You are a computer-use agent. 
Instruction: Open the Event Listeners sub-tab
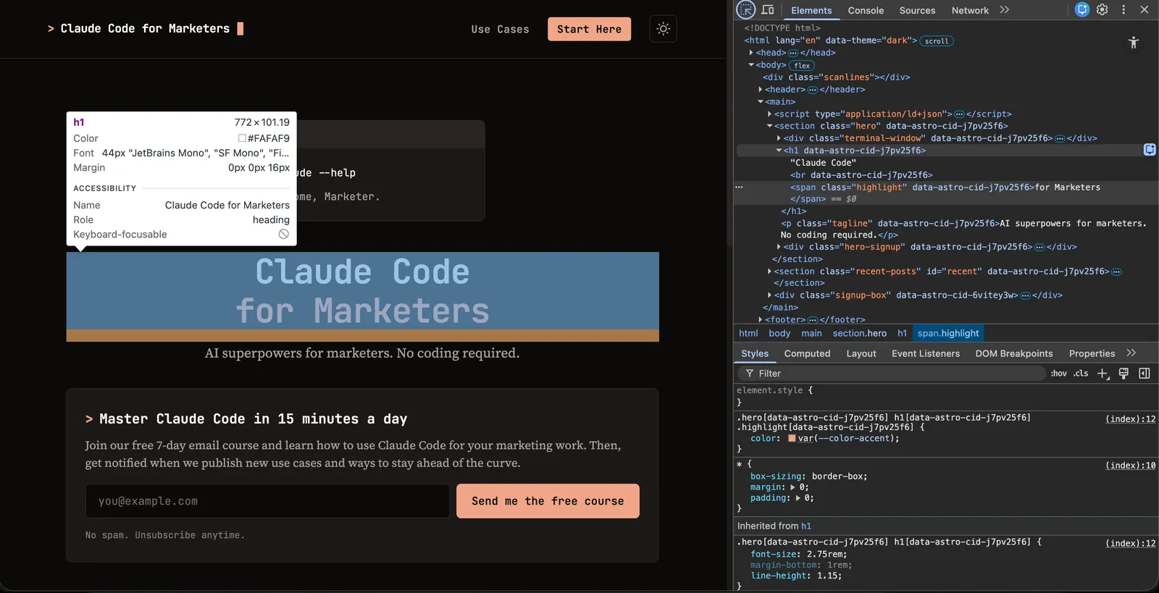point(926,353)
